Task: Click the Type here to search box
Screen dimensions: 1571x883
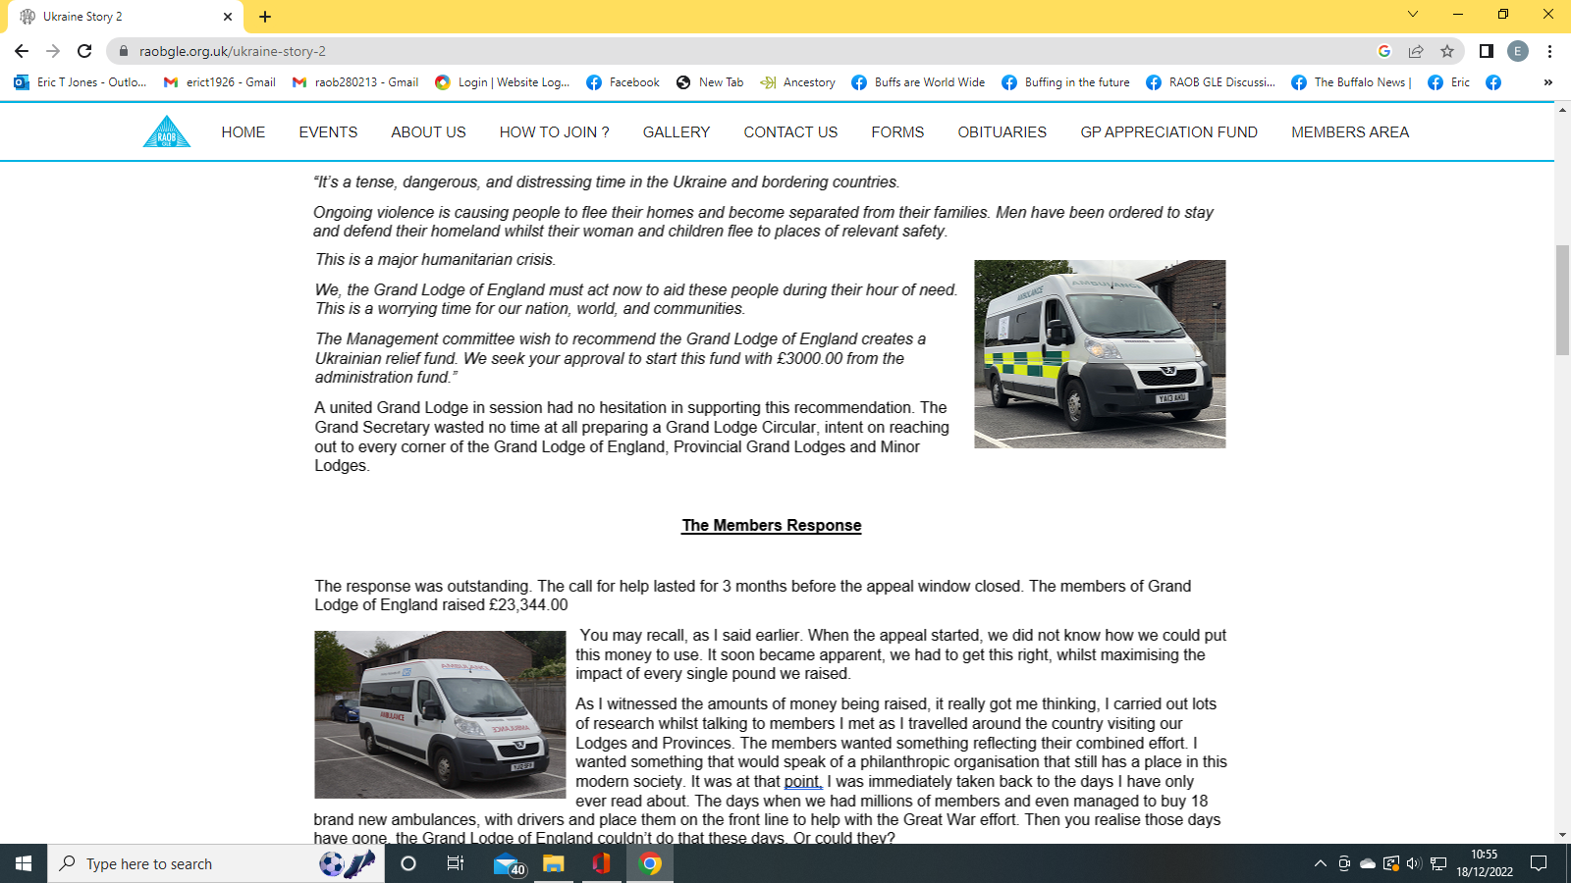Action: 216,863
